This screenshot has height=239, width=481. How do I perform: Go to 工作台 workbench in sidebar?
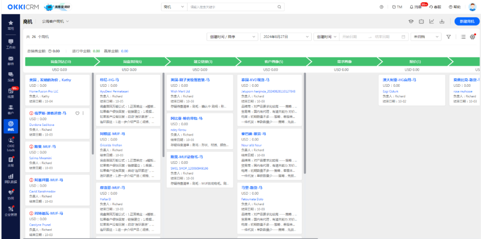(x=11, y=44)
